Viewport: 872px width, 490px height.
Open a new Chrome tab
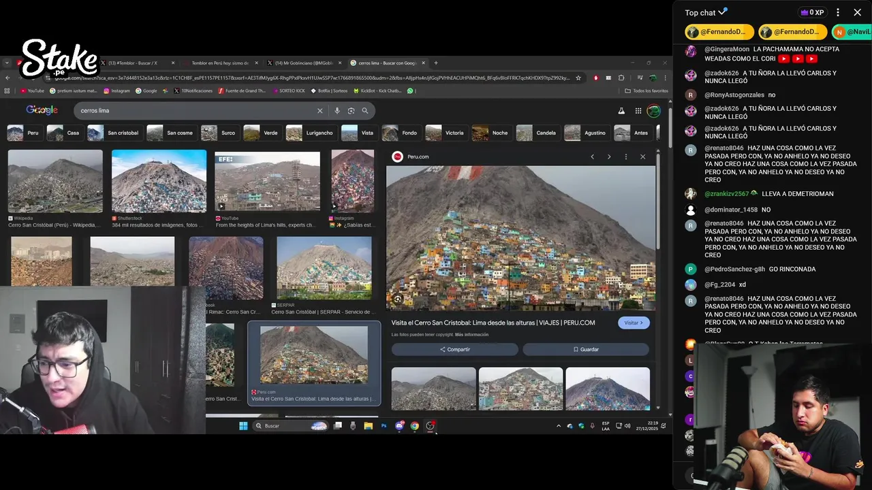(436, 63)
